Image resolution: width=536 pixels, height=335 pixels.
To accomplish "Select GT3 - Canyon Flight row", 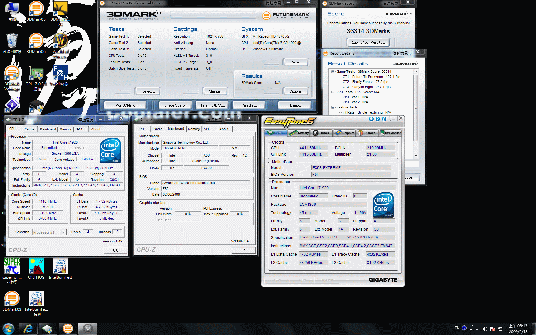I will [367, 87].
